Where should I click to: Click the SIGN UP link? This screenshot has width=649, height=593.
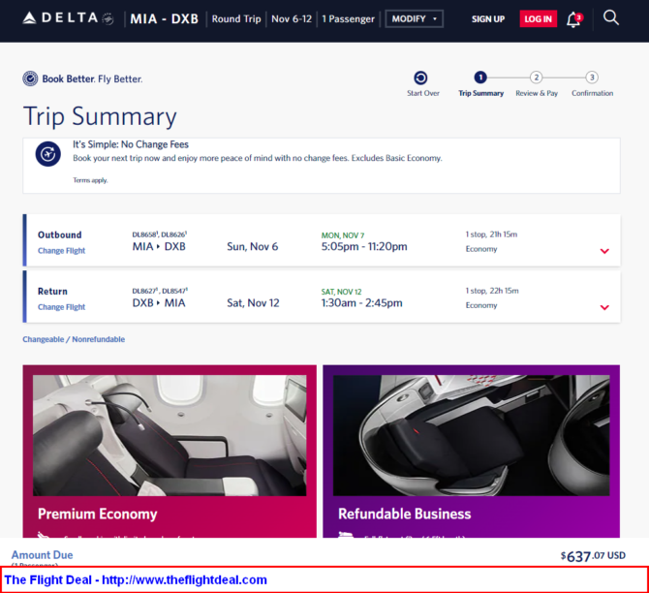point(488,19)
